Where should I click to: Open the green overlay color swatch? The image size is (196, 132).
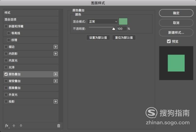pos(123,21)
